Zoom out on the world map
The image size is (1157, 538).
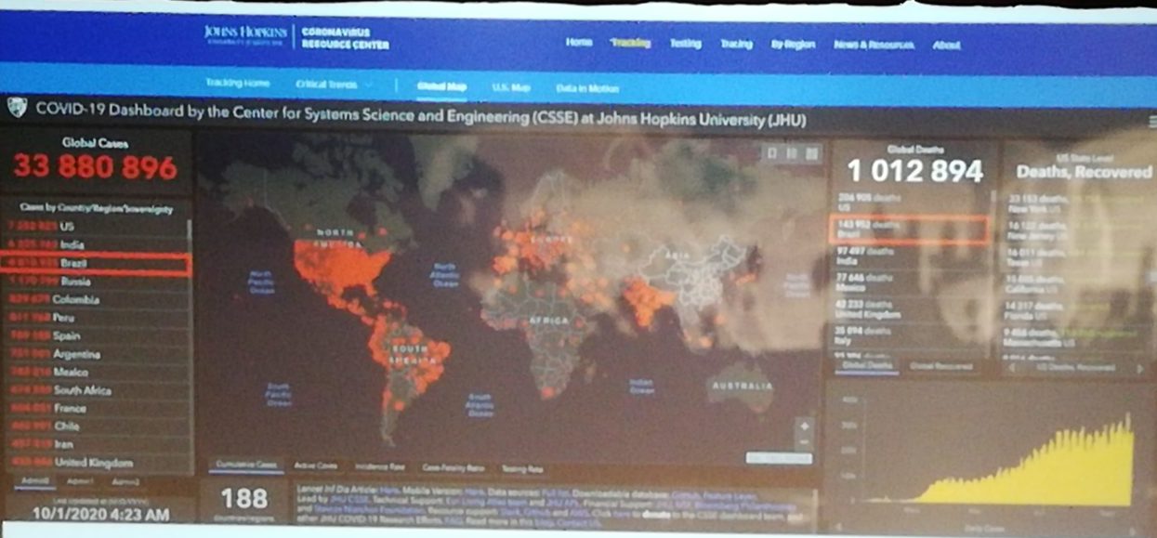click(x=804, y=440)
